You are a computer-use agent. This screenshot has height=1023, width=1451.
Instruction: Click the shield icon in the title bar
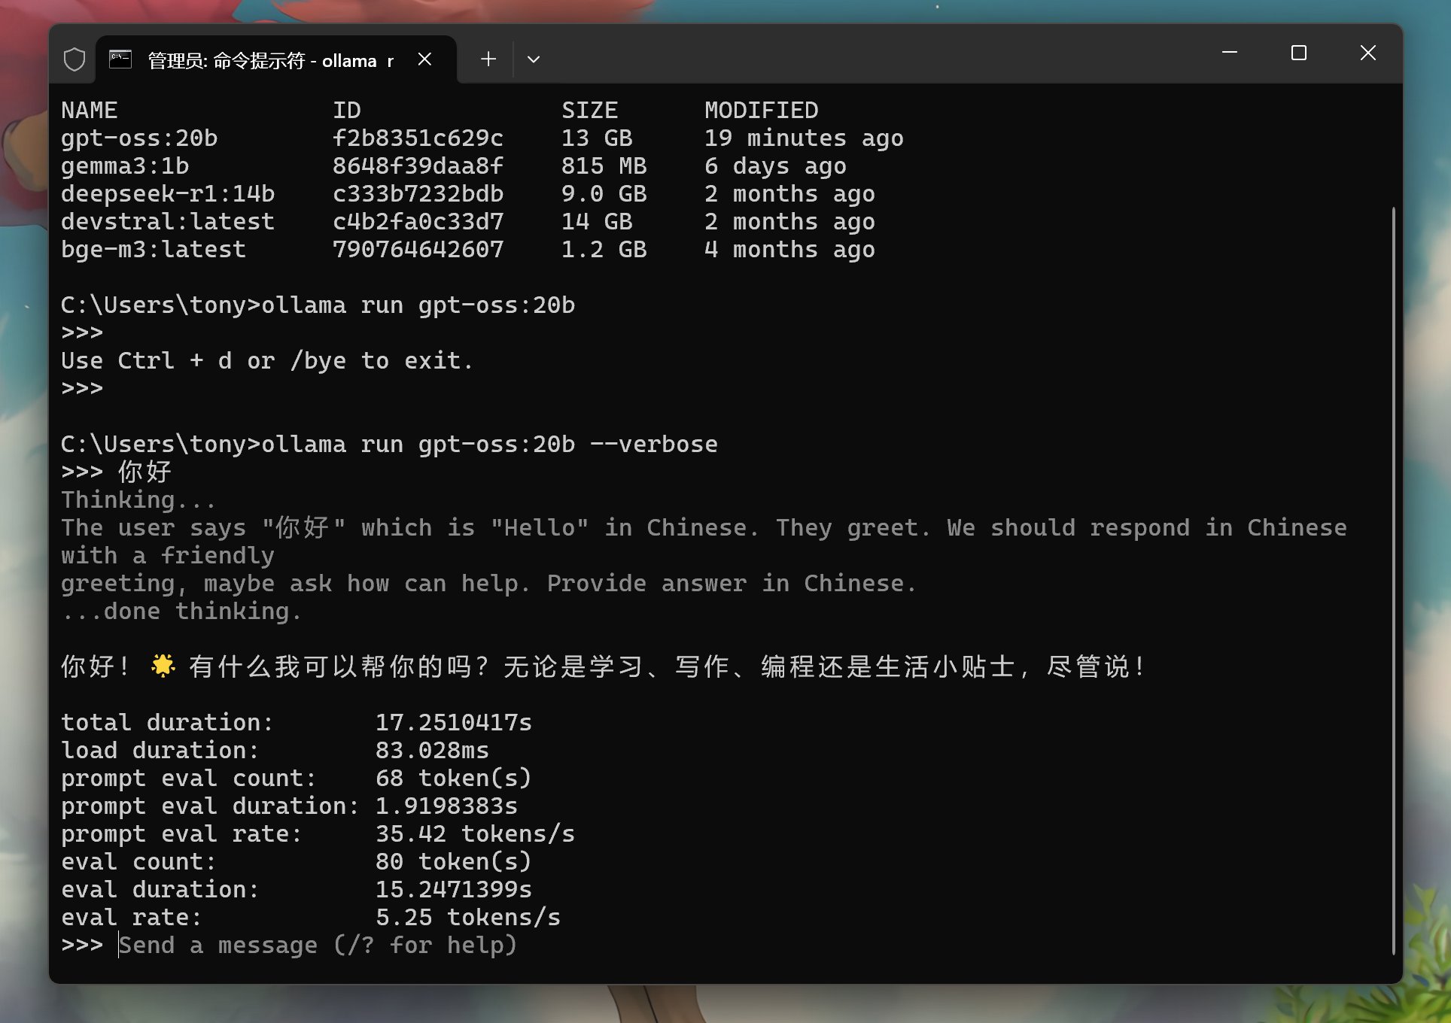(74, 59)
